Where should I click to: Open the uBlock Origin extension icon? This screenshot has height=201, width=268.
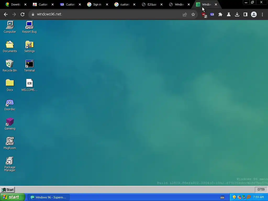coord(204,15)
